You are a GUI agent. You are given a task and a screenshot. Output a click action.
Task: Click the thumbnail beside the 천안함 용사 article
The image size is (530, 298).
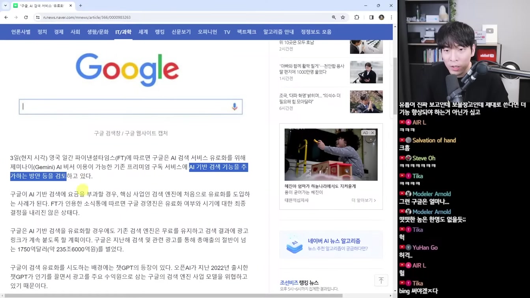pyautogui.click(x=366, y=72)
